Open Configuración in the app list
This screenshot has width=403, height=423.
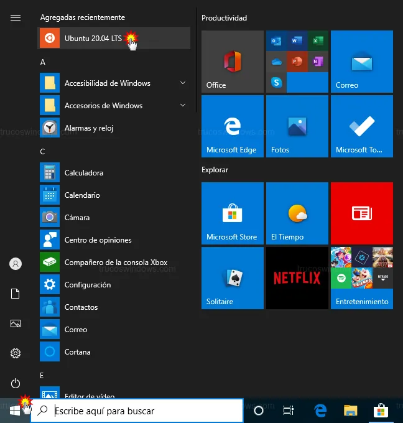[88, 285]
